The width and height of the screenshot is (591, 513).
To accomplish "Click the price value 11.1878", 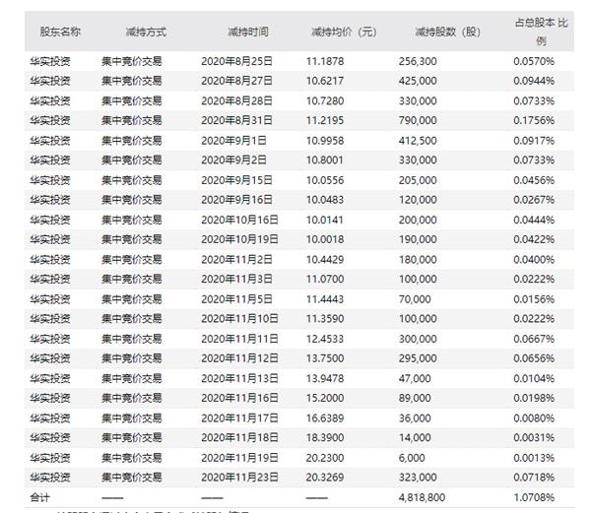I will point(325,61).
